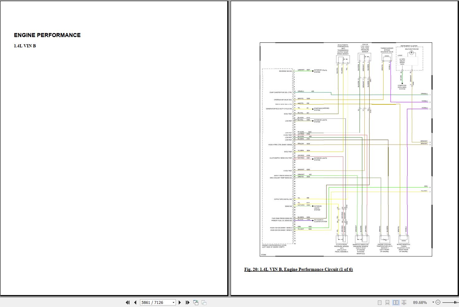Click the ENG COOLANT TEMP SENS SIG label
Image resolution: width=459 pixels, height=307 pixels.
pyautogui.click(x=281, y=178)
